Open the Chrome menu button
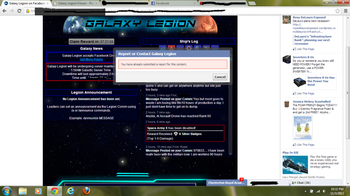The width and height of the screenshot is (350, 196). 346,11
